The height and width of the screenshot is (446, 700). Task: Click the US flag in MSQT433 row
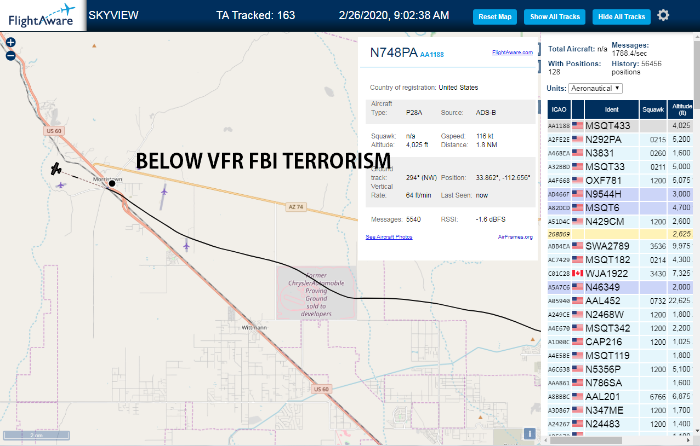click(x=578, y=125)
